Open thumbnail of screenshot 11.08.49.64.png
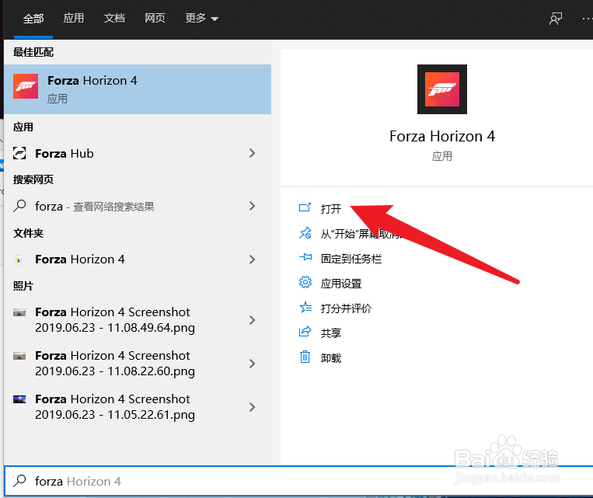 [19, 312]
